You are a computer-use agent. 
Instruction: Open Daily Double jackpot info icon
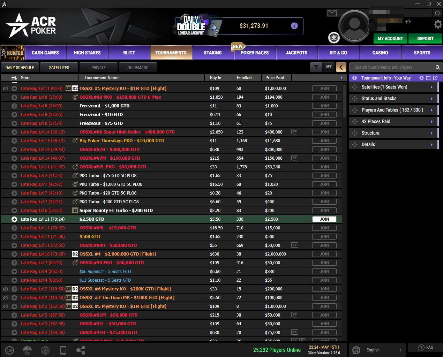tap(294, 26)
